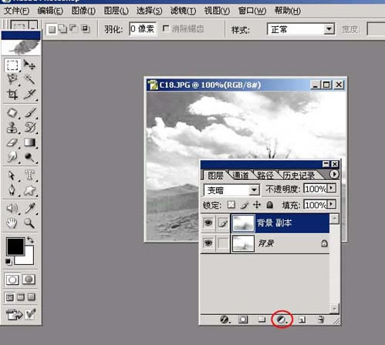Open the 窗口 menu
This screenshot has width=385, height=345.
[x=252, y=11]
